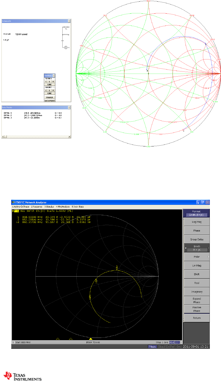The image size is (221, 384).
Task: Click left arrow of Data Points scrollbar
Action: point(3,137)
